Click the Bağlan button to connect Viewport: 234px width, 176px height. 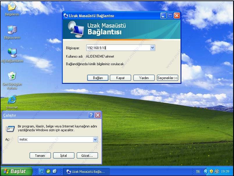click(x=98, y=78)
